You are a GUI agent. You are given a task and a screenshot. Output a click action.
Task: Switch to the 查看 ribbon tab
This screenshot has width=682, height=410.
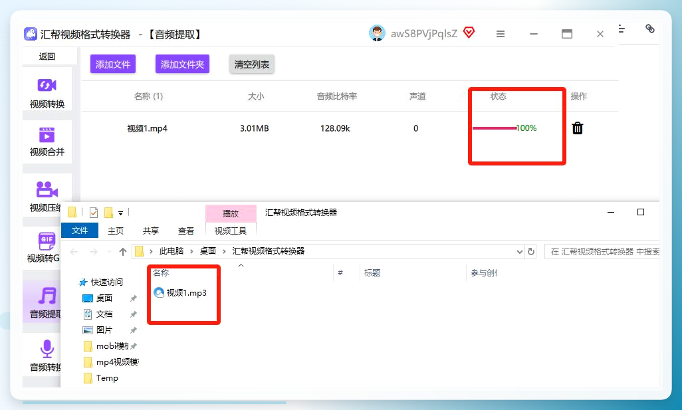tap(186, 231)
